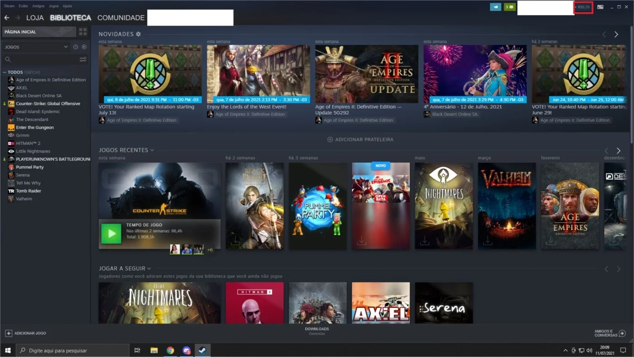
Task: Open Novidades settings gear
Action: pyautogui.click(x=138, y=34)
